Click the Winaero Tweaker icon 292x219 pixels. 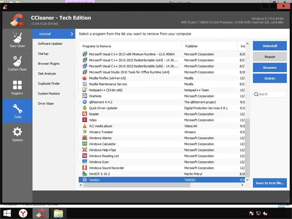pyautogui.click(x=84, y=132)
